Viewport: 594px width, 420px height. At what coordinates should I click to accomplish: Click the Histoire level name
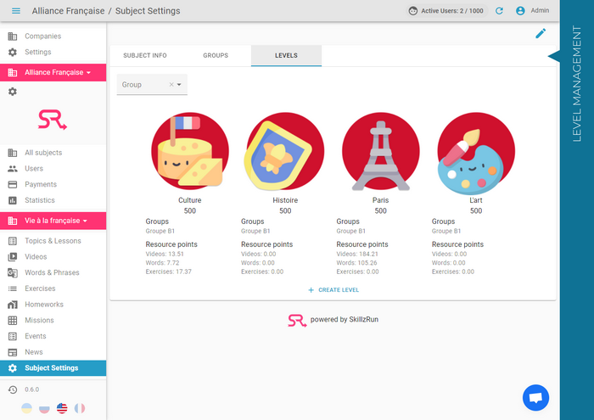[285, 200]
